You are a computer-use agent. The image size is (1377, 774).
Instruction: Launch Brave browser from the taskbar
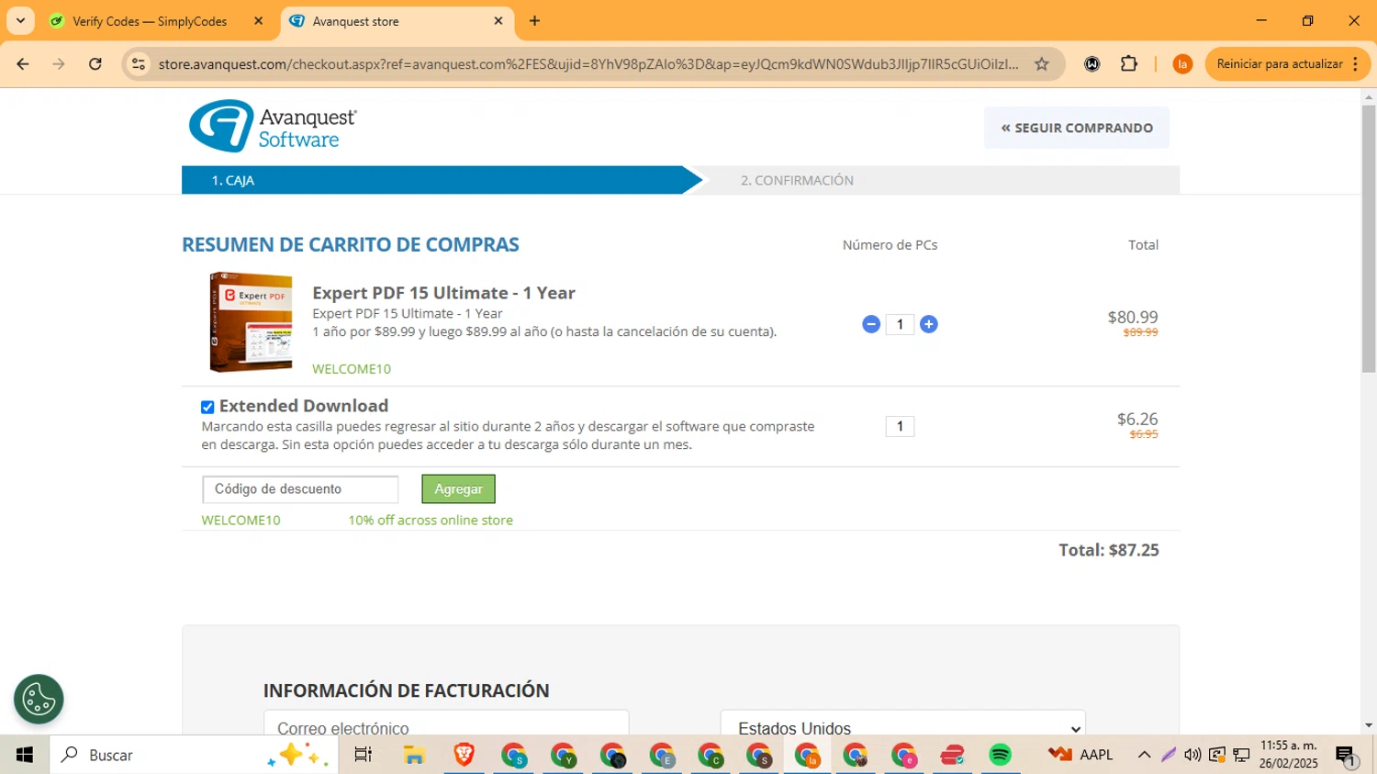(x=464, y=755)
